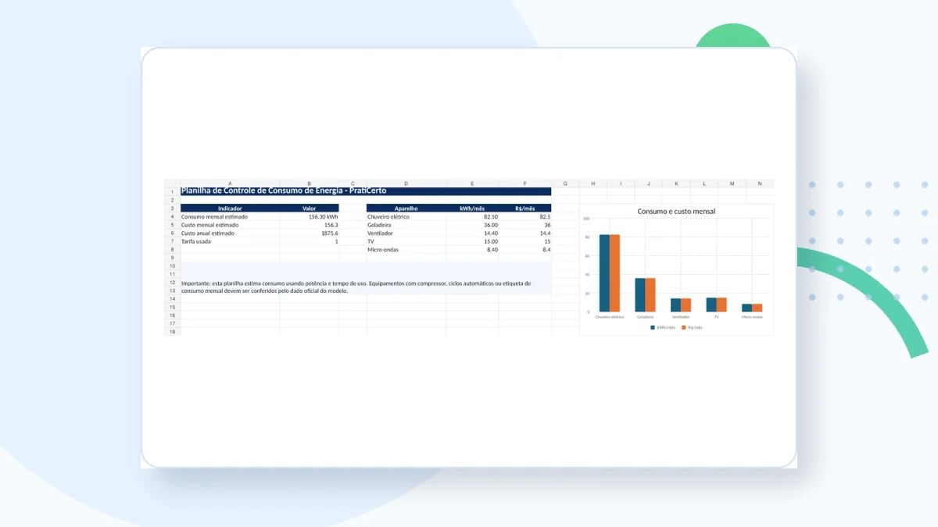Select the 'Custo anual estimado' cell
The image size is (938, 527).
pos(230,233)
